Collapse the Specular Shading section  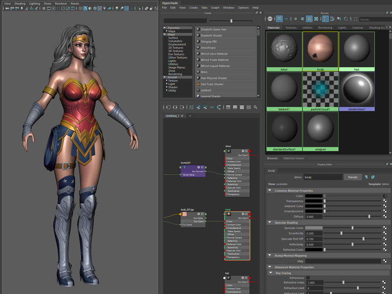(269, 222)
